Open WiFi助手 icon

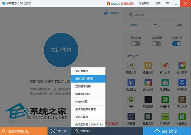(182, 82)
